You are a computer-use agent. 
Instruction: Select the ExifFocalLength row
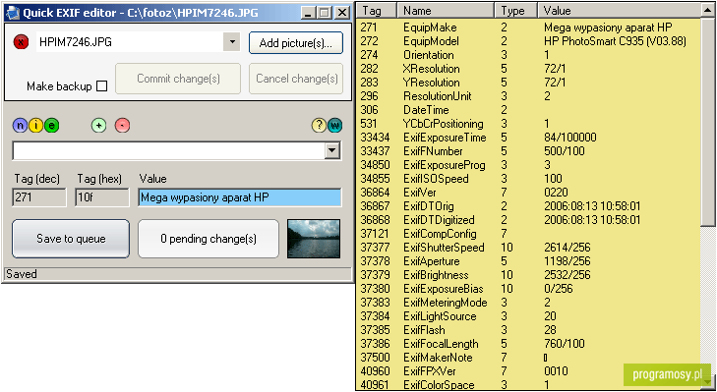point(528,344)
